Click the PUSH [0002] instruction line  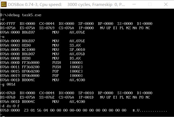coord(42,67)
